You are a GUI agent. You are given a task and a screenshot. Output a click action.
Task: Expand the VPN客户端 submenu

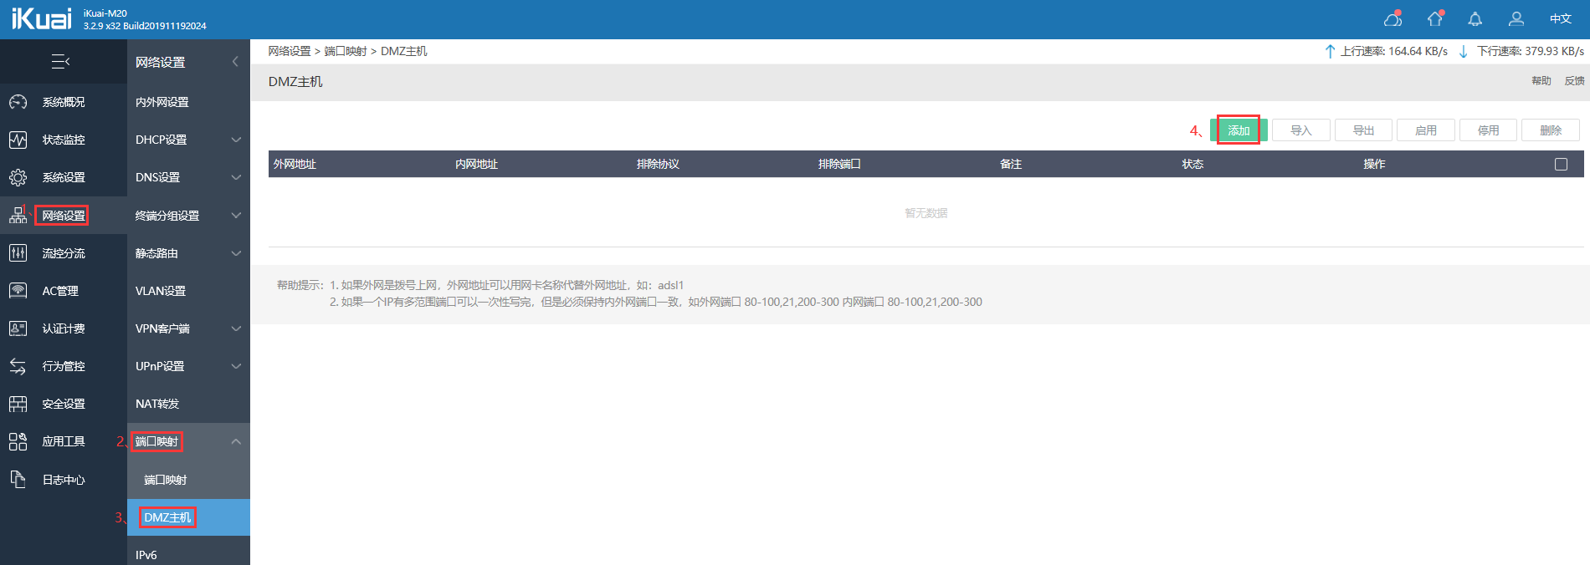[188, 328]
